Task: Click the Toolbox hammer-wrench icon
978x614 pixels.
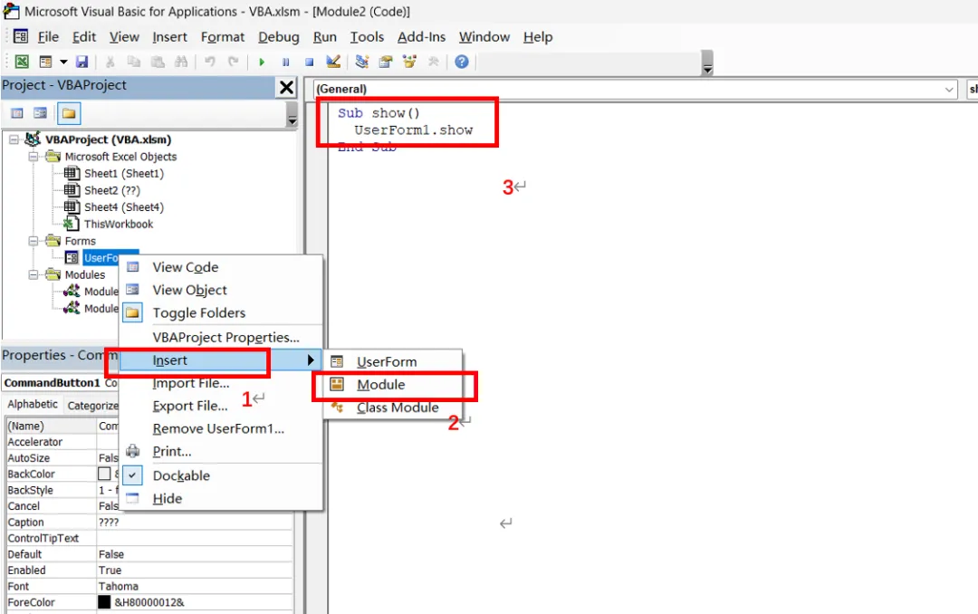Action: click(433, 62)
